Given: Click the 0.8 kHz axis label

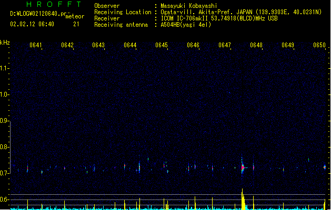Looking at the screenshot, I should tap(4, 147).
